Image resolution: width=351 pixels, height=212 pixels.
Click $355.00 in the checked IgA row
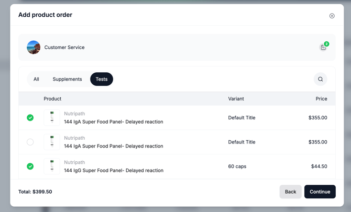coord(317,118)
